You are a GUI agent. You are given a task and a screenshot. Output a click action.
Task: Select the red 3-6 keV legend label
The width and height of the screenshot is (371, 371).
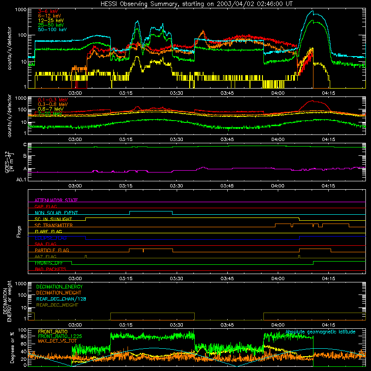48,11
